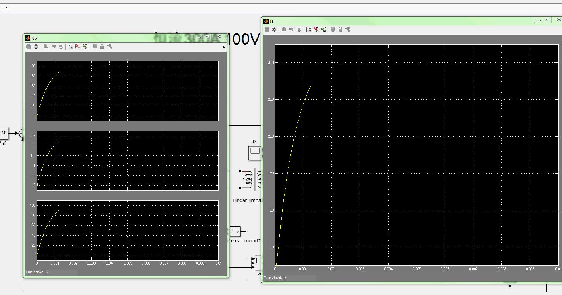Toggle Floating scope icon in Vo scope
562x295 pixels.
click(94, 47)
